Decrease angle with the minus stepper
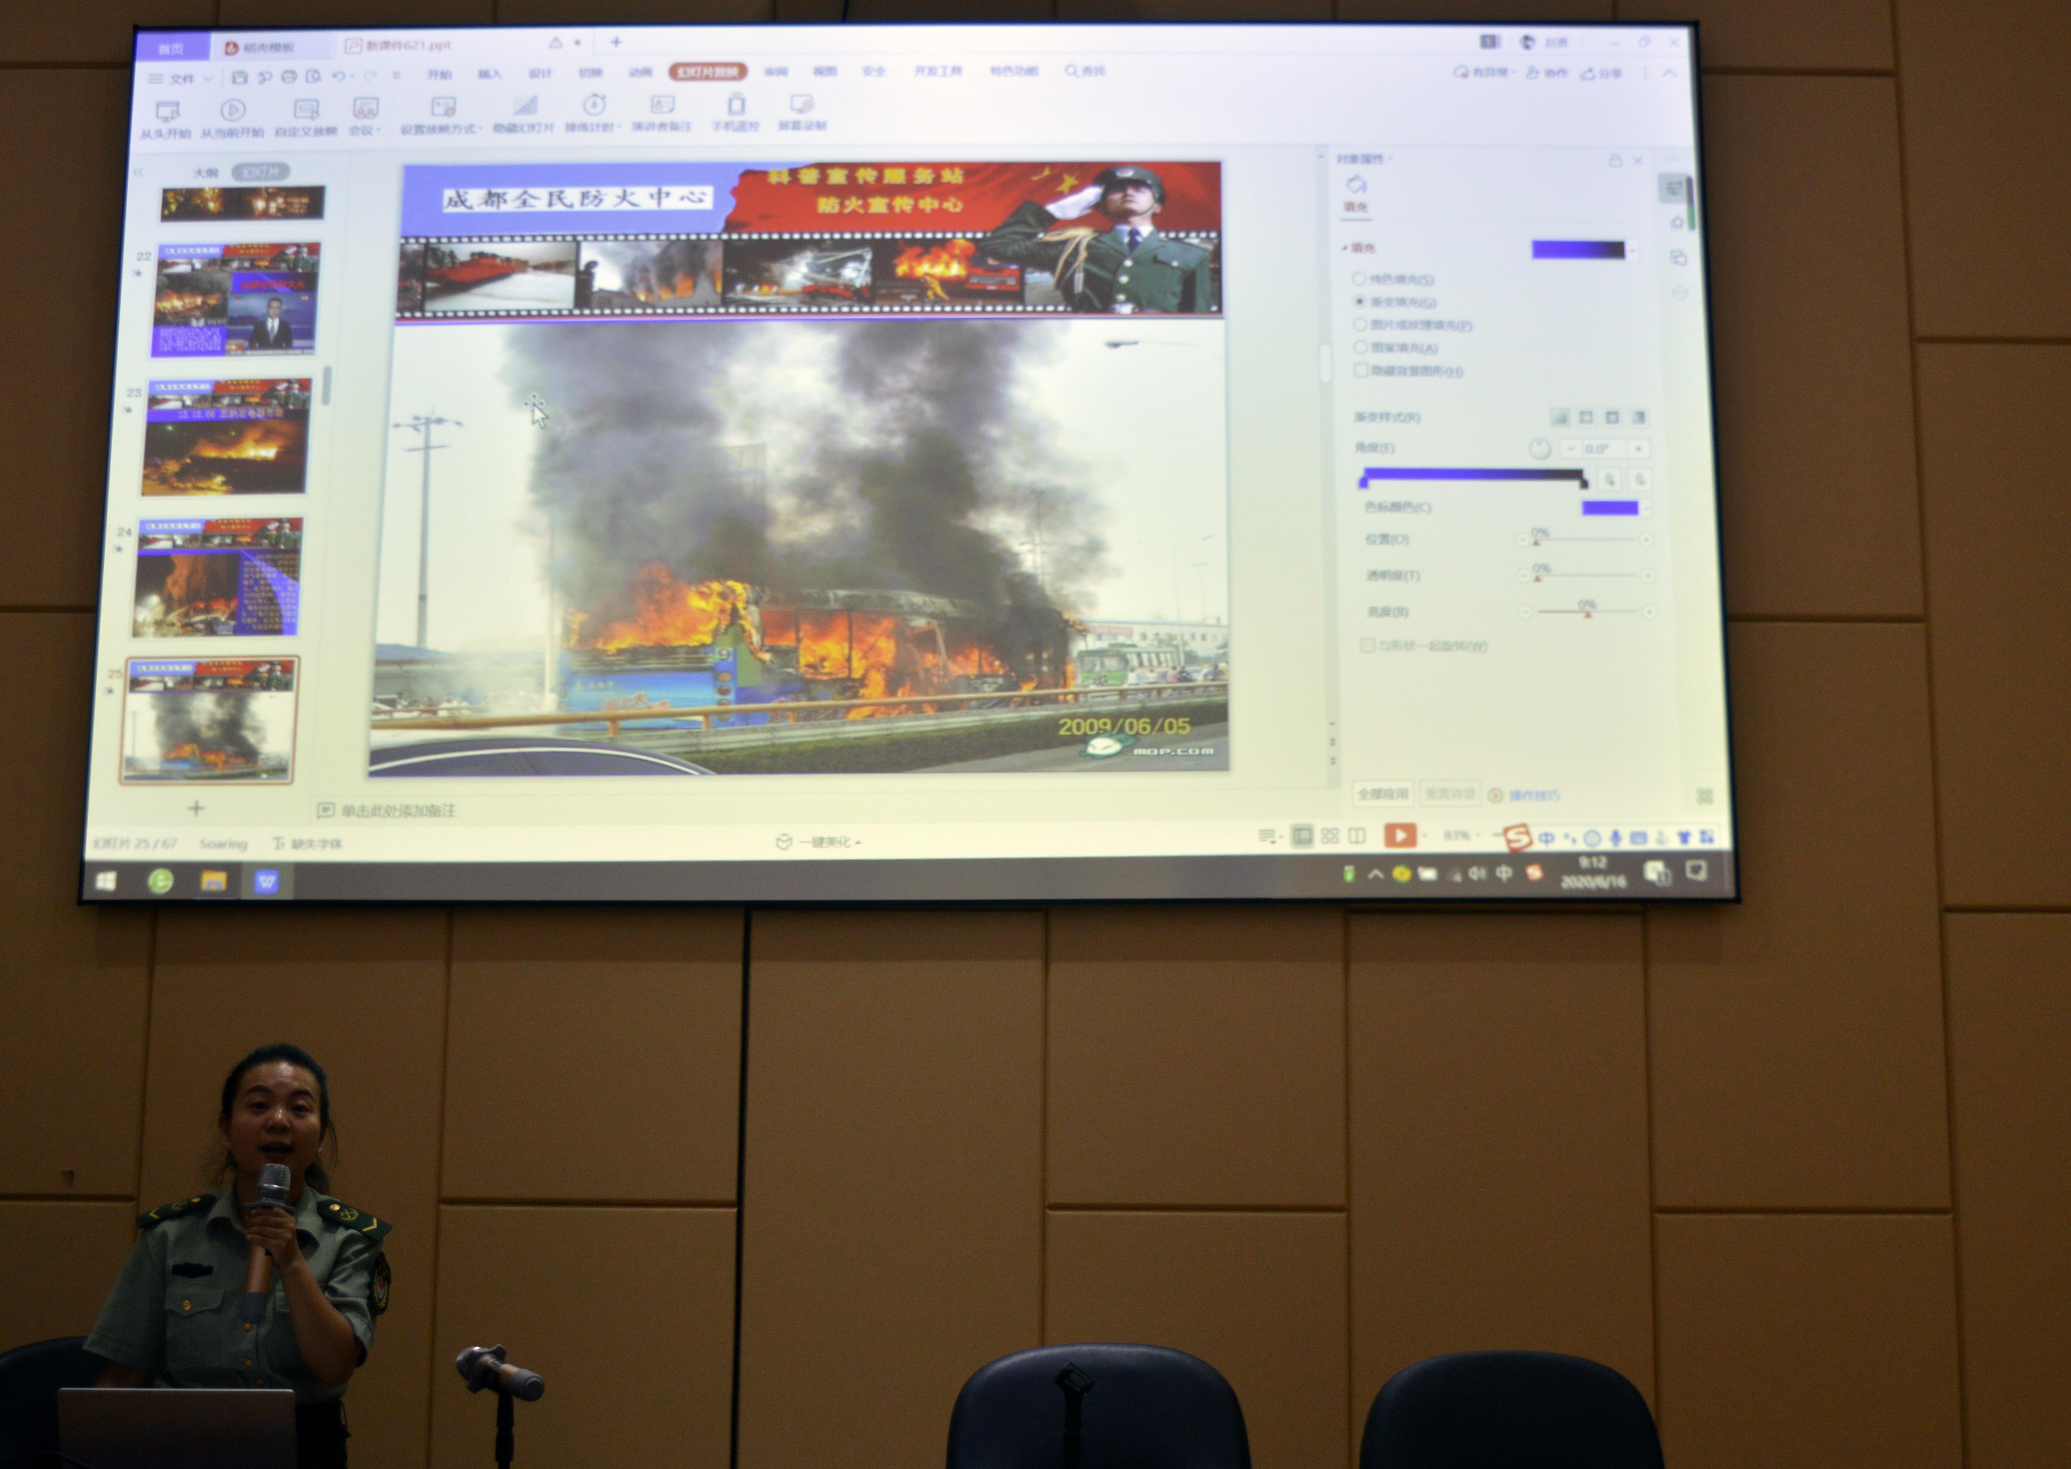The height and width of the screenshot is (1469, 2071). point(1571,449)
